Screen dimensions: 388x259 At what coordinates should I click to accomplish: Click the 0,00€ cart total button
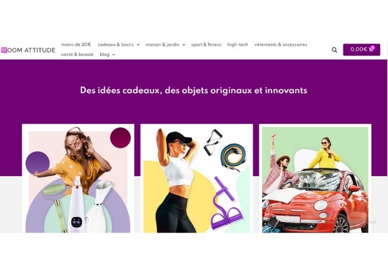pyautogui.click(x=361, y=50)
